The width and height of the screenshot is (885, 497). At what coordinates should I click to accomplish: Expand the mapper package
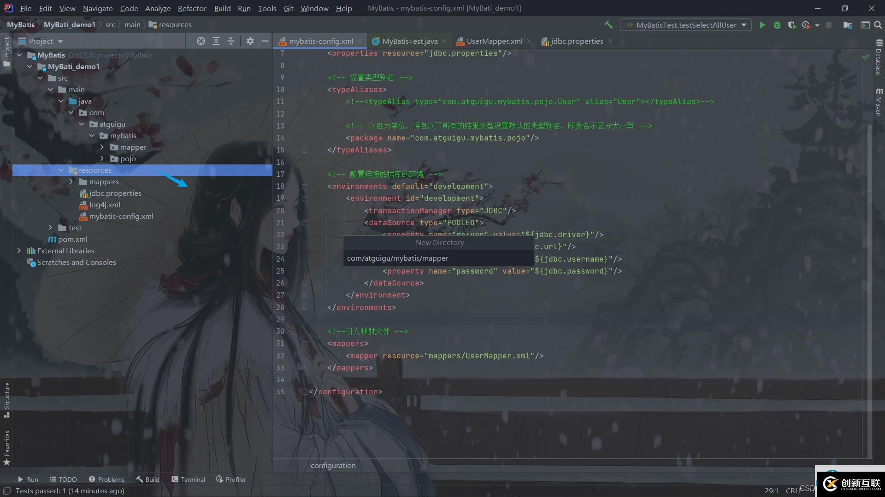click(102, 147)
